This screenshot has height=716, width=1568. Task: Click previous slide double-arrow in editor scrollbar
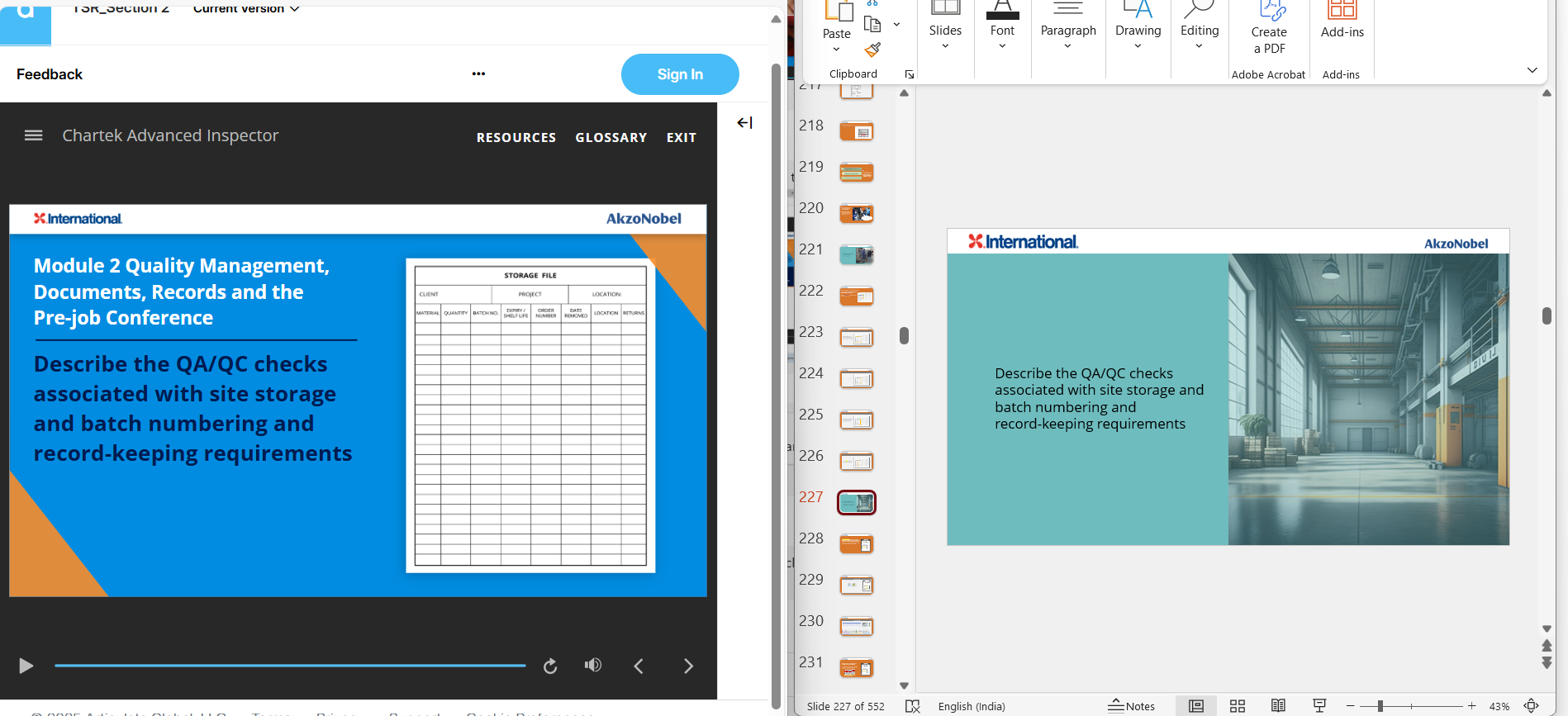pos(1547,646)
